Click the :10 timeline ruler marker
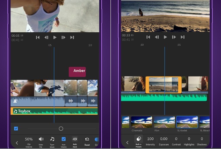 point(90,45)
